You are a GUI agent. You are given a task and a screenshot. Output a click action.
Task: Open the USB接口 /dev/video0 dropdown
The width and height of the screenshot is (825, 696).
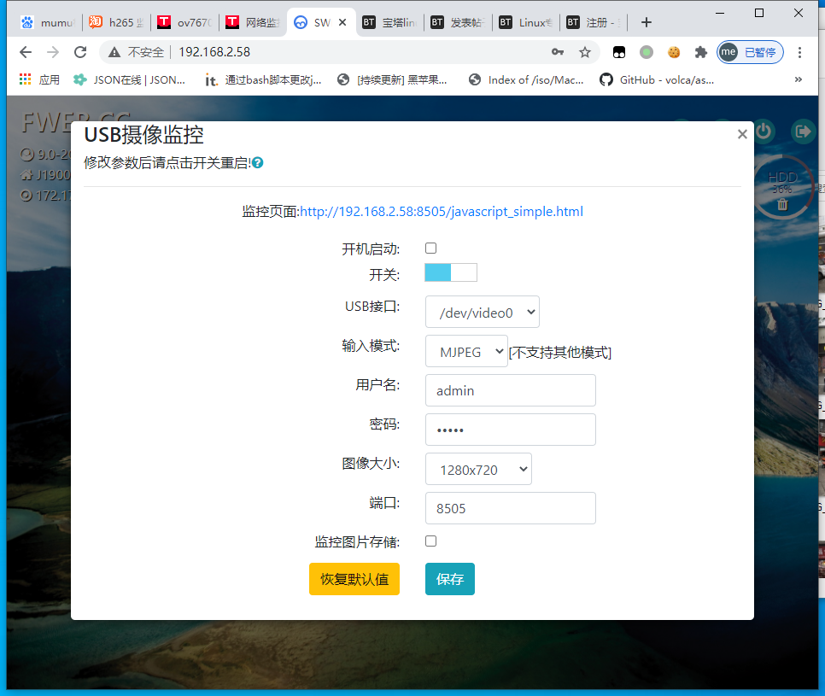coord(483,313)
